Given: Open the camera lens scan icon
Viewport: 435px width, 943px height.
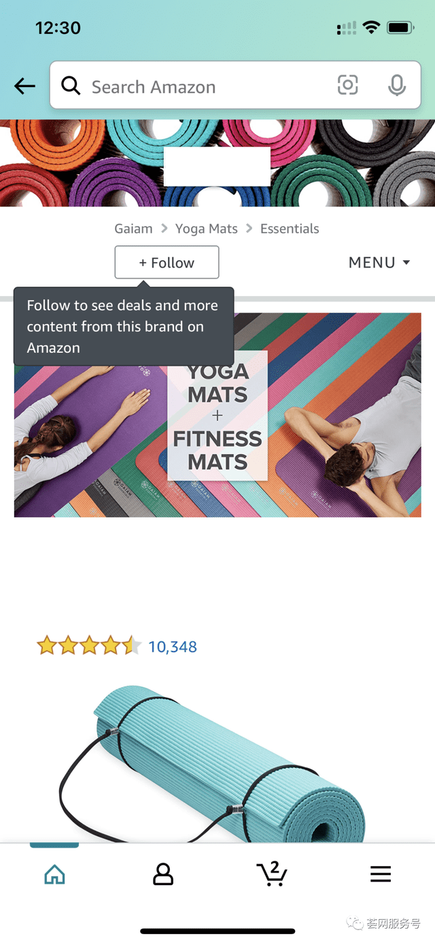Looking at the screenshot, I should [x=347, y=85].
